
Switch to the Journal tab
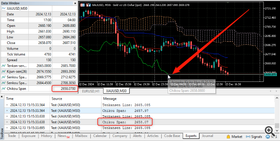tap(208, 136)
